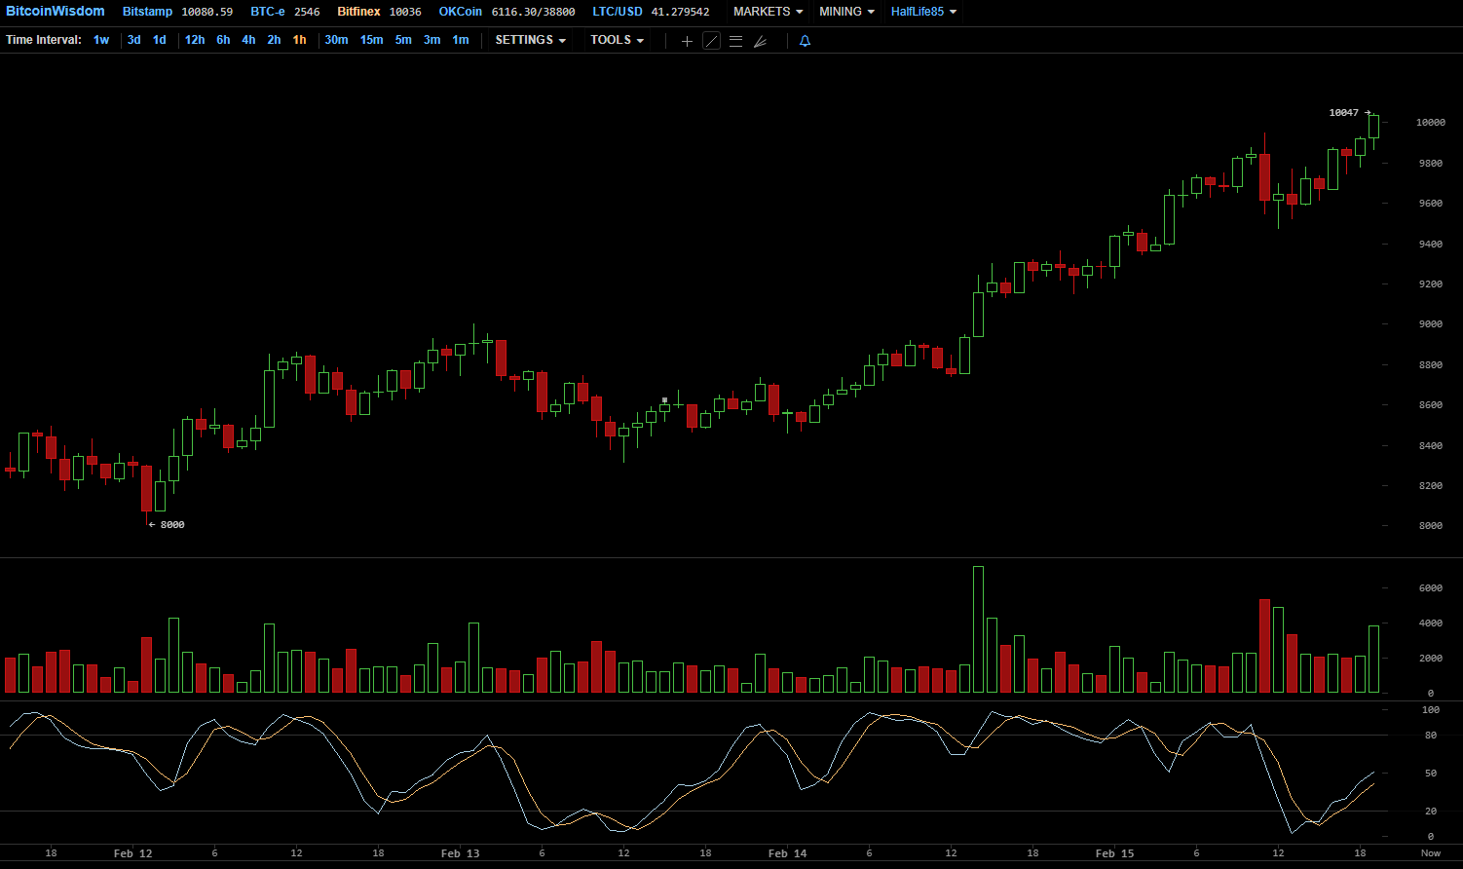
Task: Select the 4h time interval
Action: [x=248, y=40]
